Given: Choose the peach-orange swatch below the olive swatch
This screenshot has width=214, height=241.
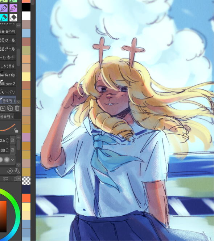Looking at the screenshot, I should coord(26,59).
